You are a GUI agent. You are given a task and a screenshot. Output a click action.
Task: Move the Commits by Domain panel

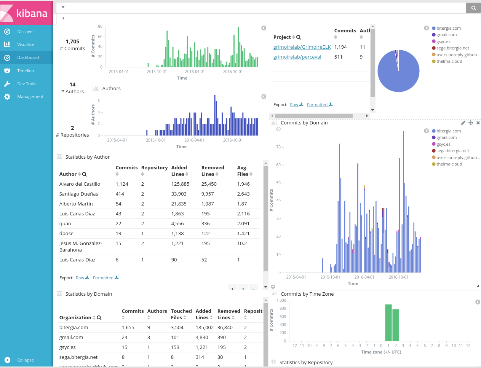[471, 123]
